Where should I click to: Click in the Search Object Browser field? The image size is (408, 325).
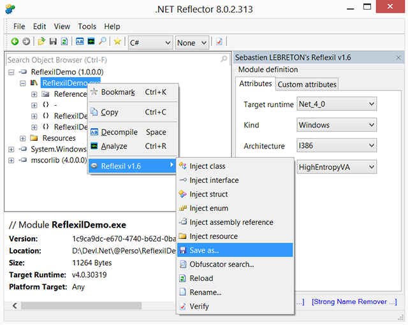117,60
